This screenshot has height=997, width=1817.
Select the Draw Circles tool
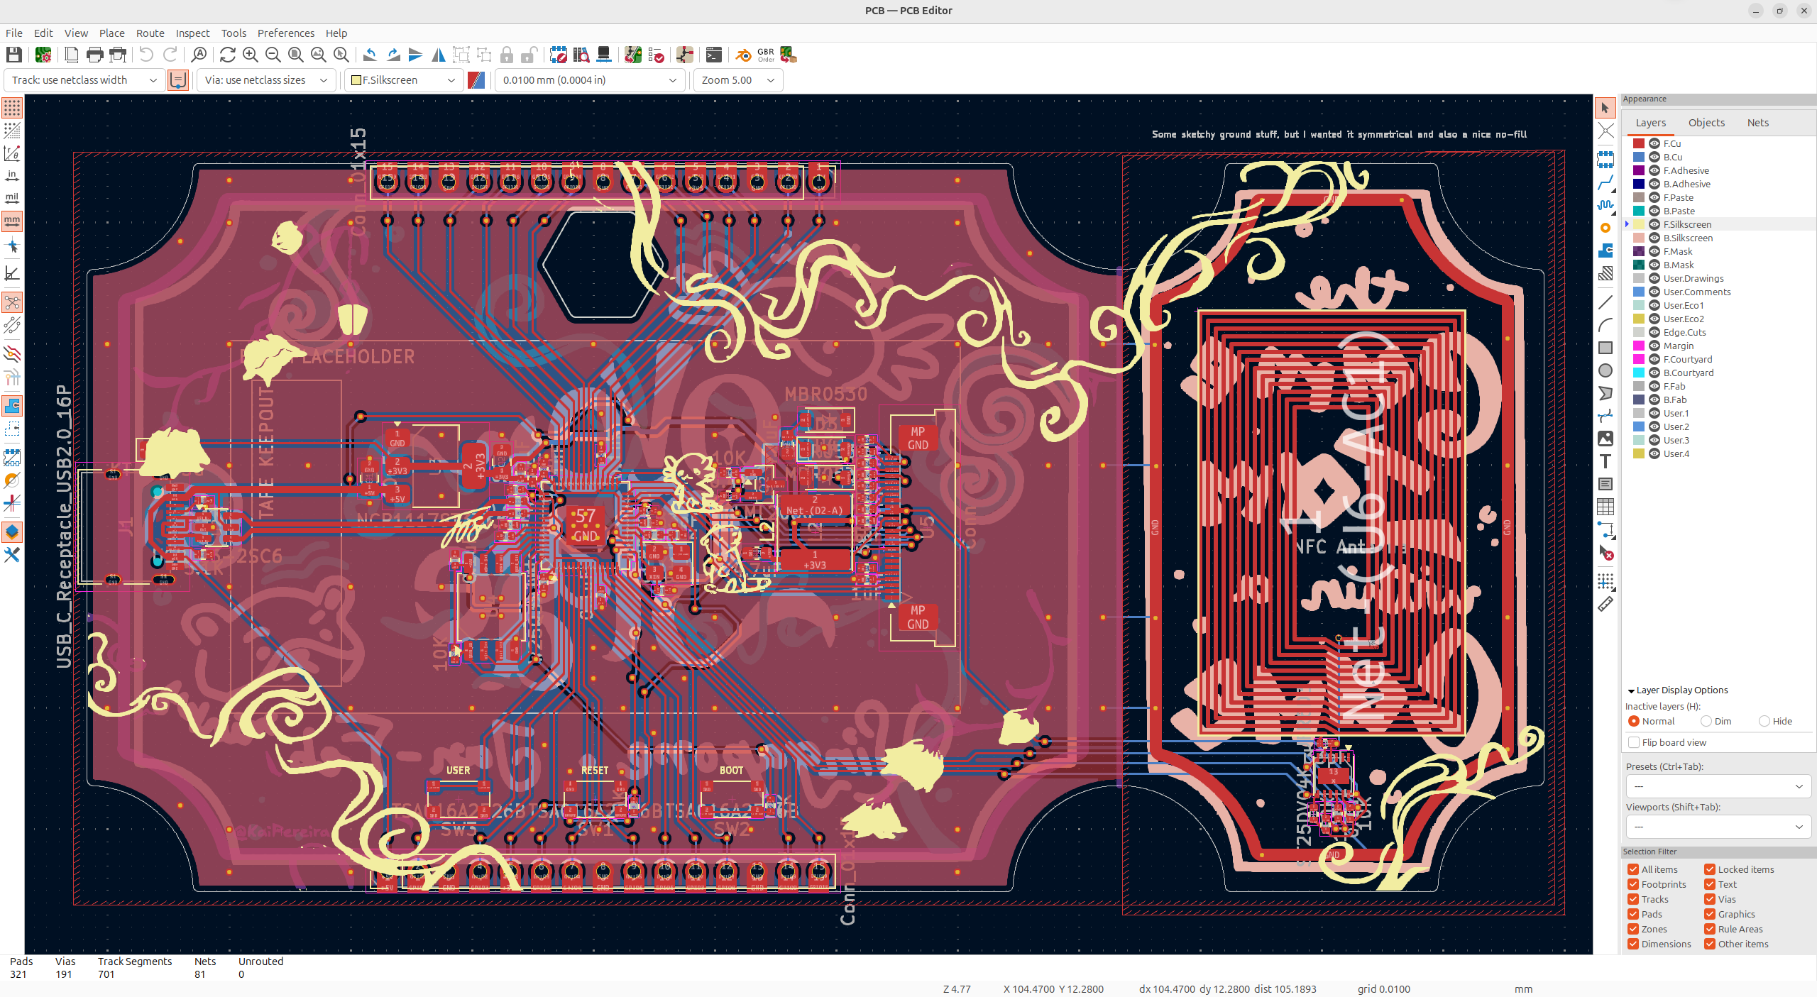tap(1605, 370)
